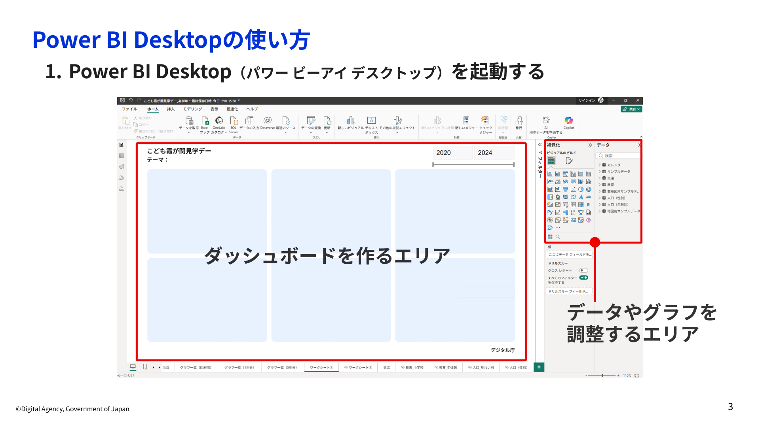Switch to the 挿入 ribbon tab
Image resolution: width=760 pixels, height=427 pixels.
(x=171, y=109)
